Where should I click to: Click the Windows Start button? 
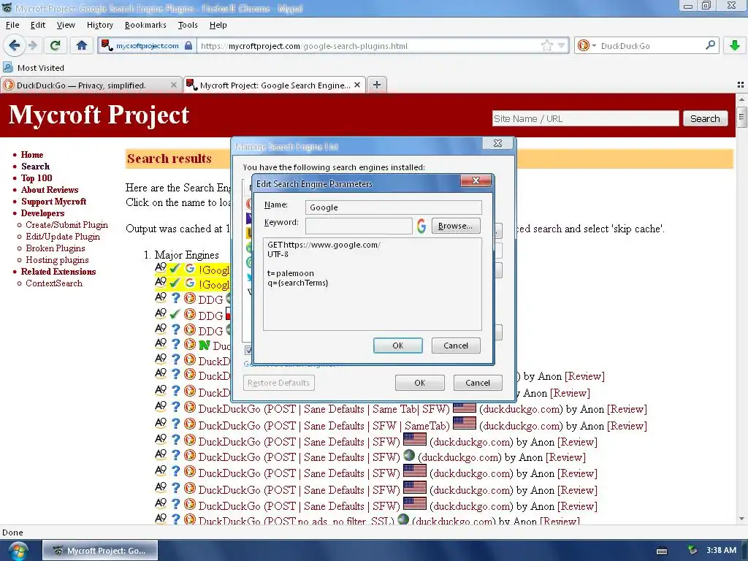point(18,551)
